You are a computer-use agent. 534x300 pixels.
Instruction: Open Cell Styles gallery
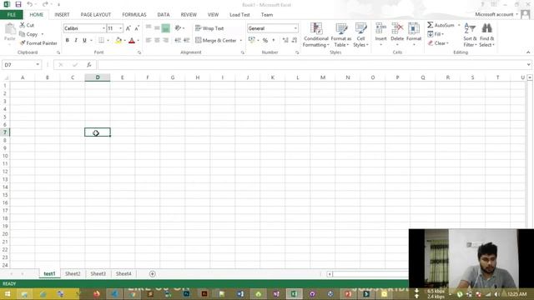pos(360,35)
